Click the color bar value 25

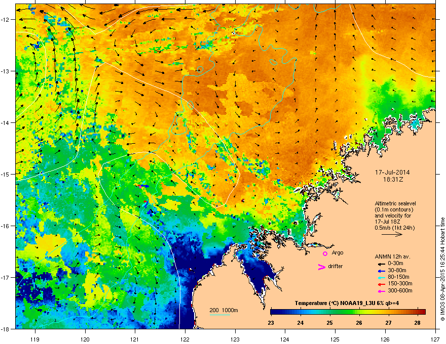point(329,323)
